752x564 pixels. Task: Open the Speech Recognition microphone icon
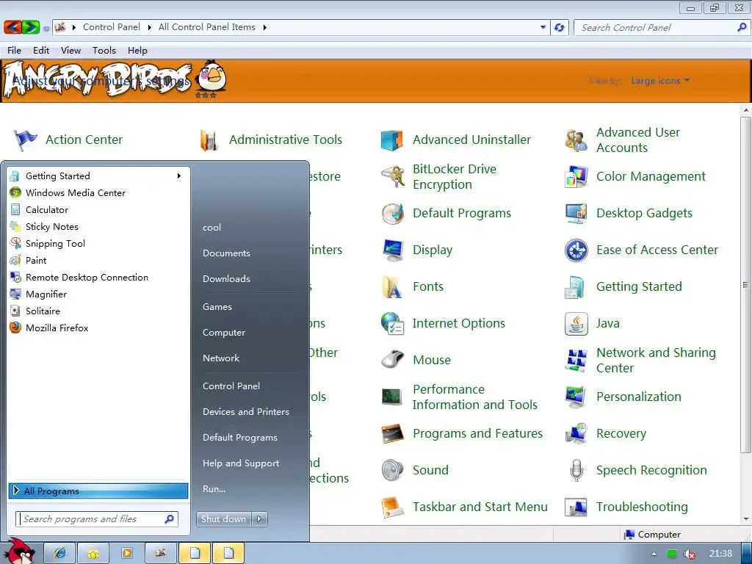(576, 470)
